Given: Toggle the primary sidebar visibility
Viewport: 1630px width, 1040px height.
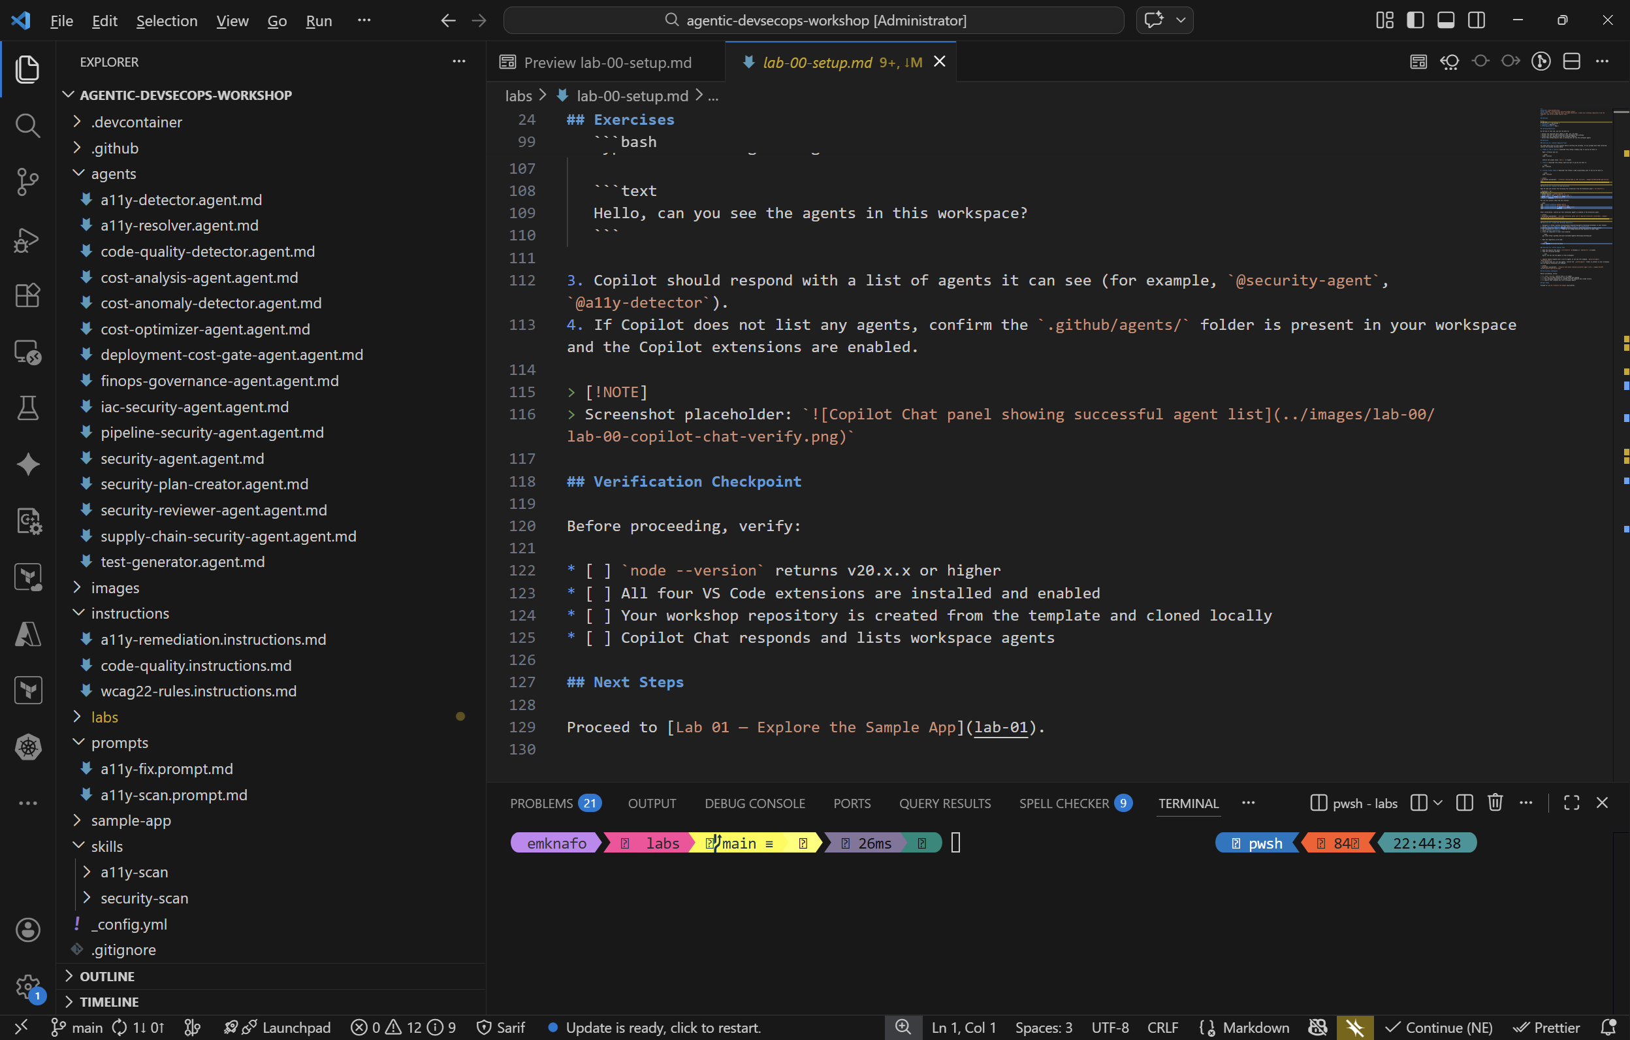Looking at the screenshot, I should [1414, 20].
